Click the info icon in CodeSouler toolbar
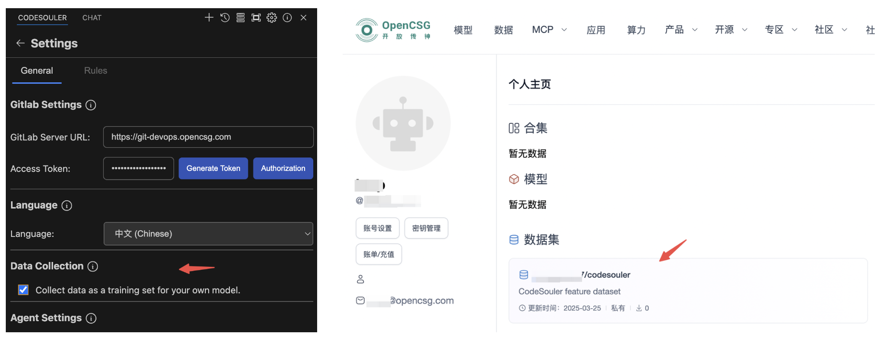Viewport: 882px width, 339px height. (x=287, y=18)
